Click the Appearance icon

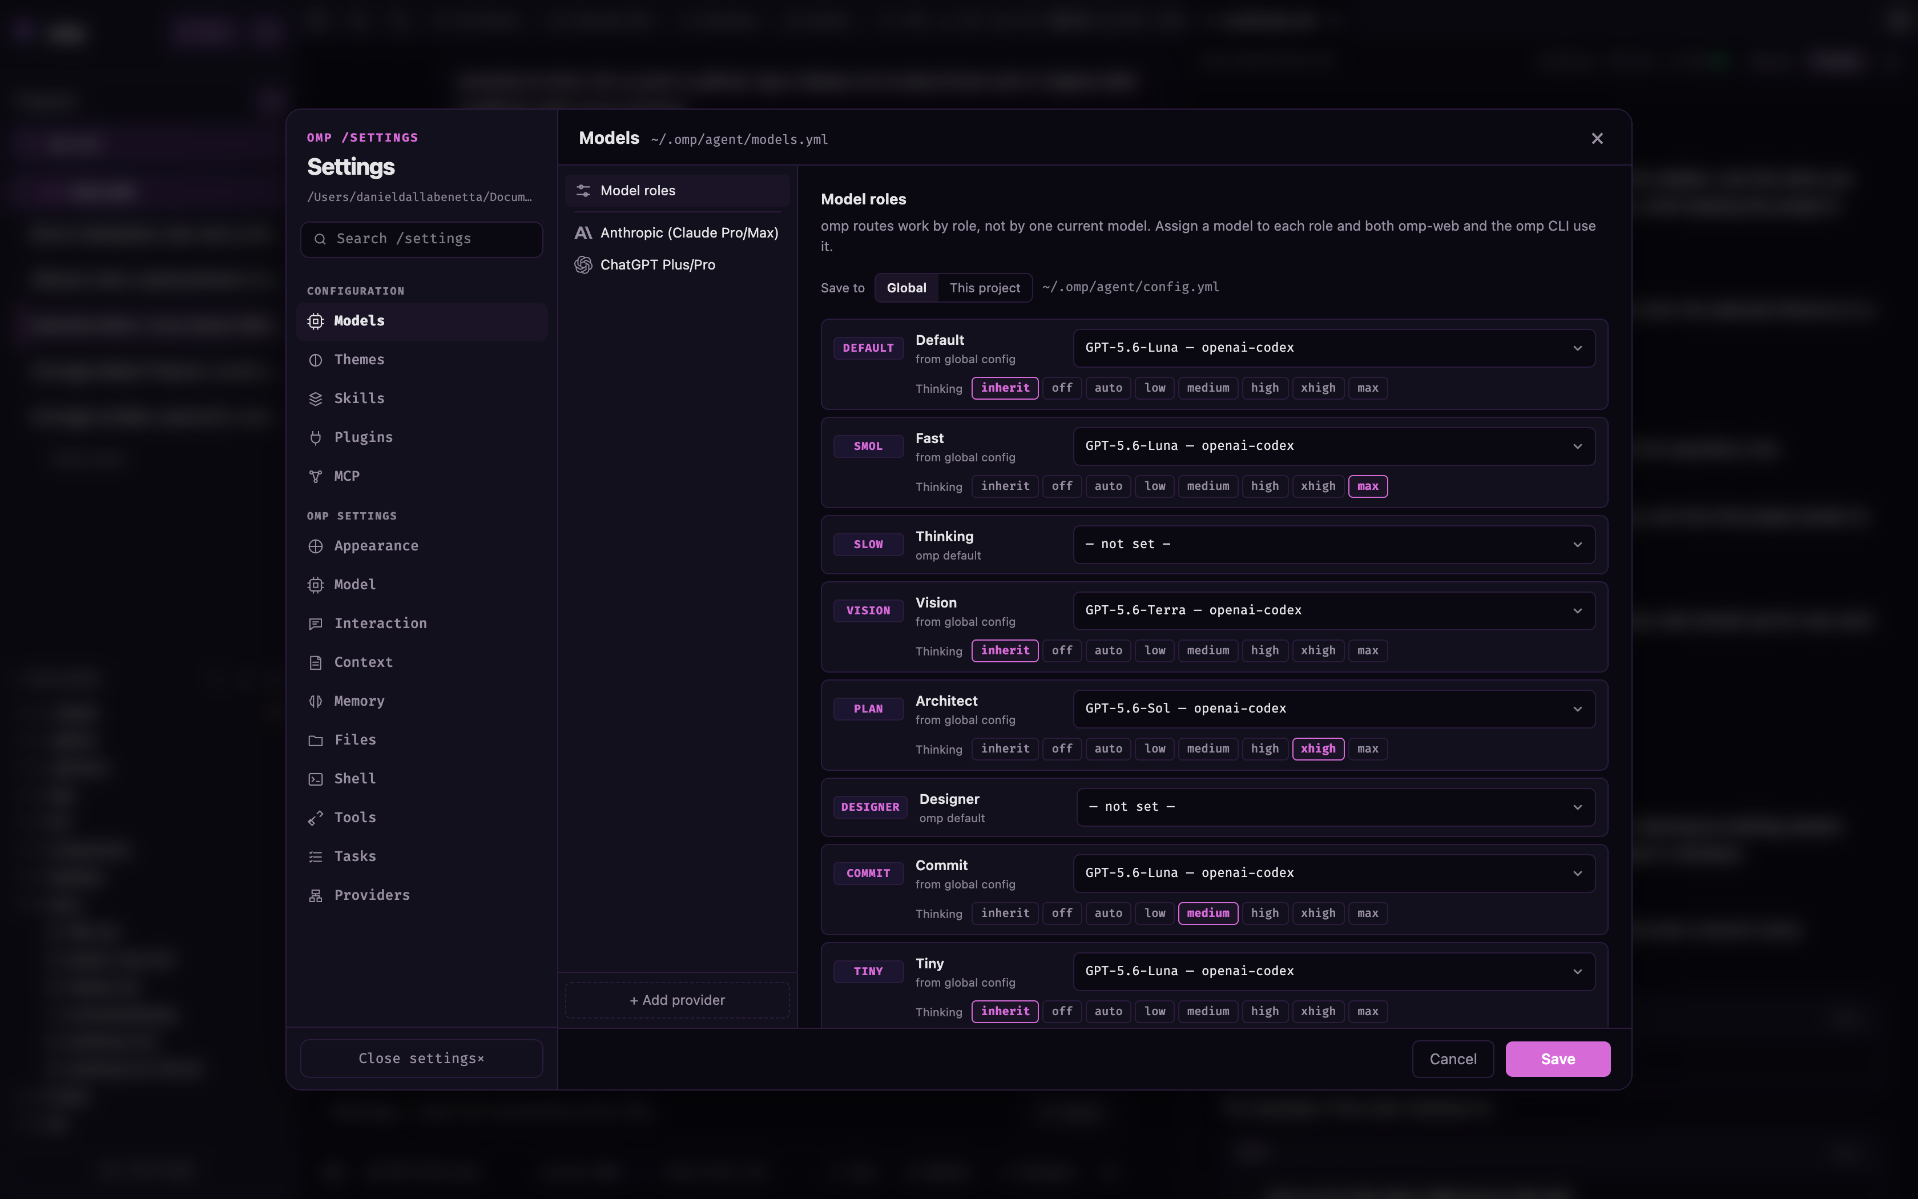[x=316, y=546]
